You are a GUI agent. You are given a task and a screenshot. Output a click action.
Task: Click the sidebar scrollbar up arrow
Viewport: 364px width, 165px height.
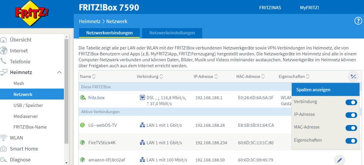[x=66, y=37]
